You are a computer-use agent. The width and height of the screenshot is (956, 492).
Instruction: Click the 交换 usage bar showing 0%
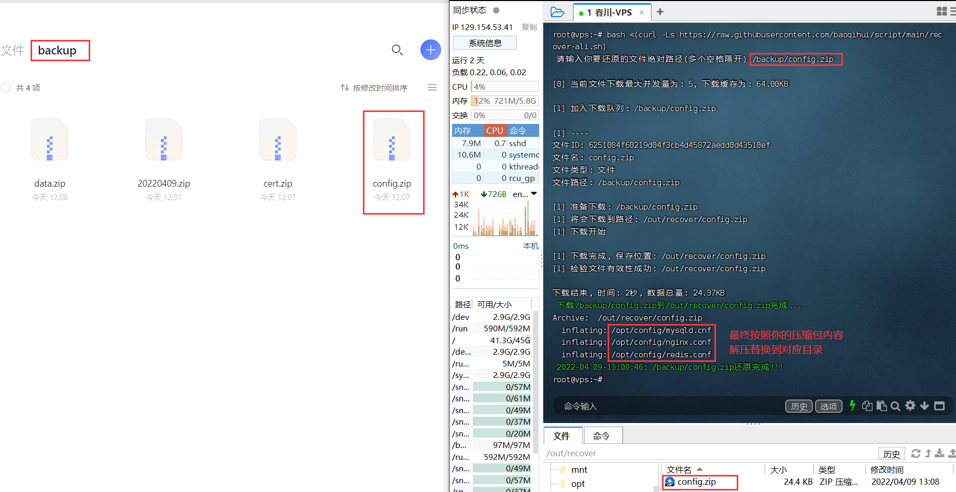(x=504, y=115)
